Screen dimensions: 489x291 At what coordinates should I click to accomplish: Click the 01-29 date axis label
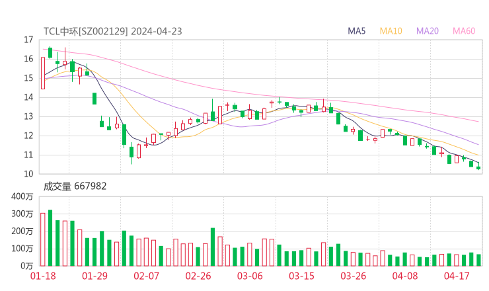click(x=94, y=276)
